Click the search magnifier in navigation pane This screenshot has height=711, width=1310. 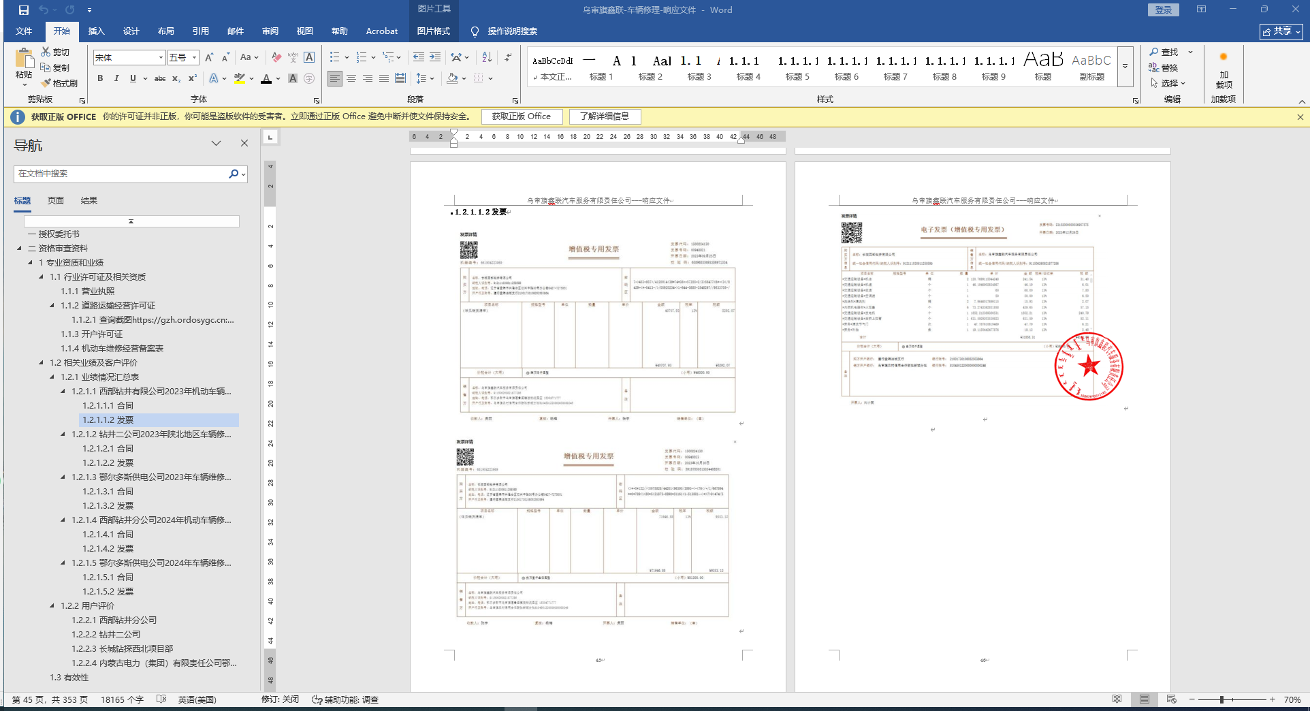(234, 174)
